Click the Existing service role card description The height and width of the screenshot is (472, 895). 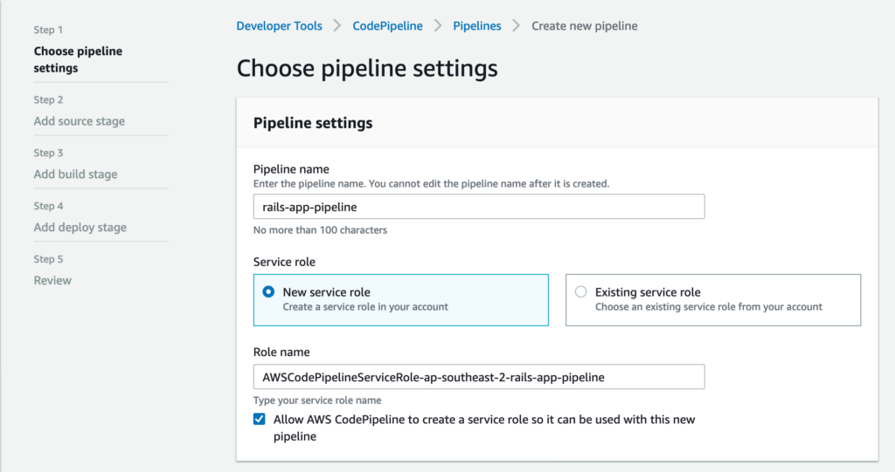(x=708, y=307)
